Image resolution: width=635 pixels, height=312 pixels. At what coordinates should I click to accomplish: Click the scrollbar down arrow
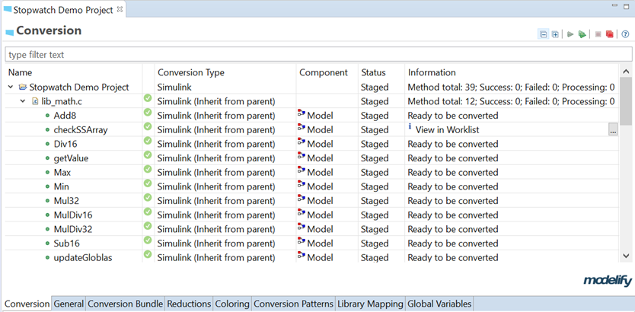[626, 256]
